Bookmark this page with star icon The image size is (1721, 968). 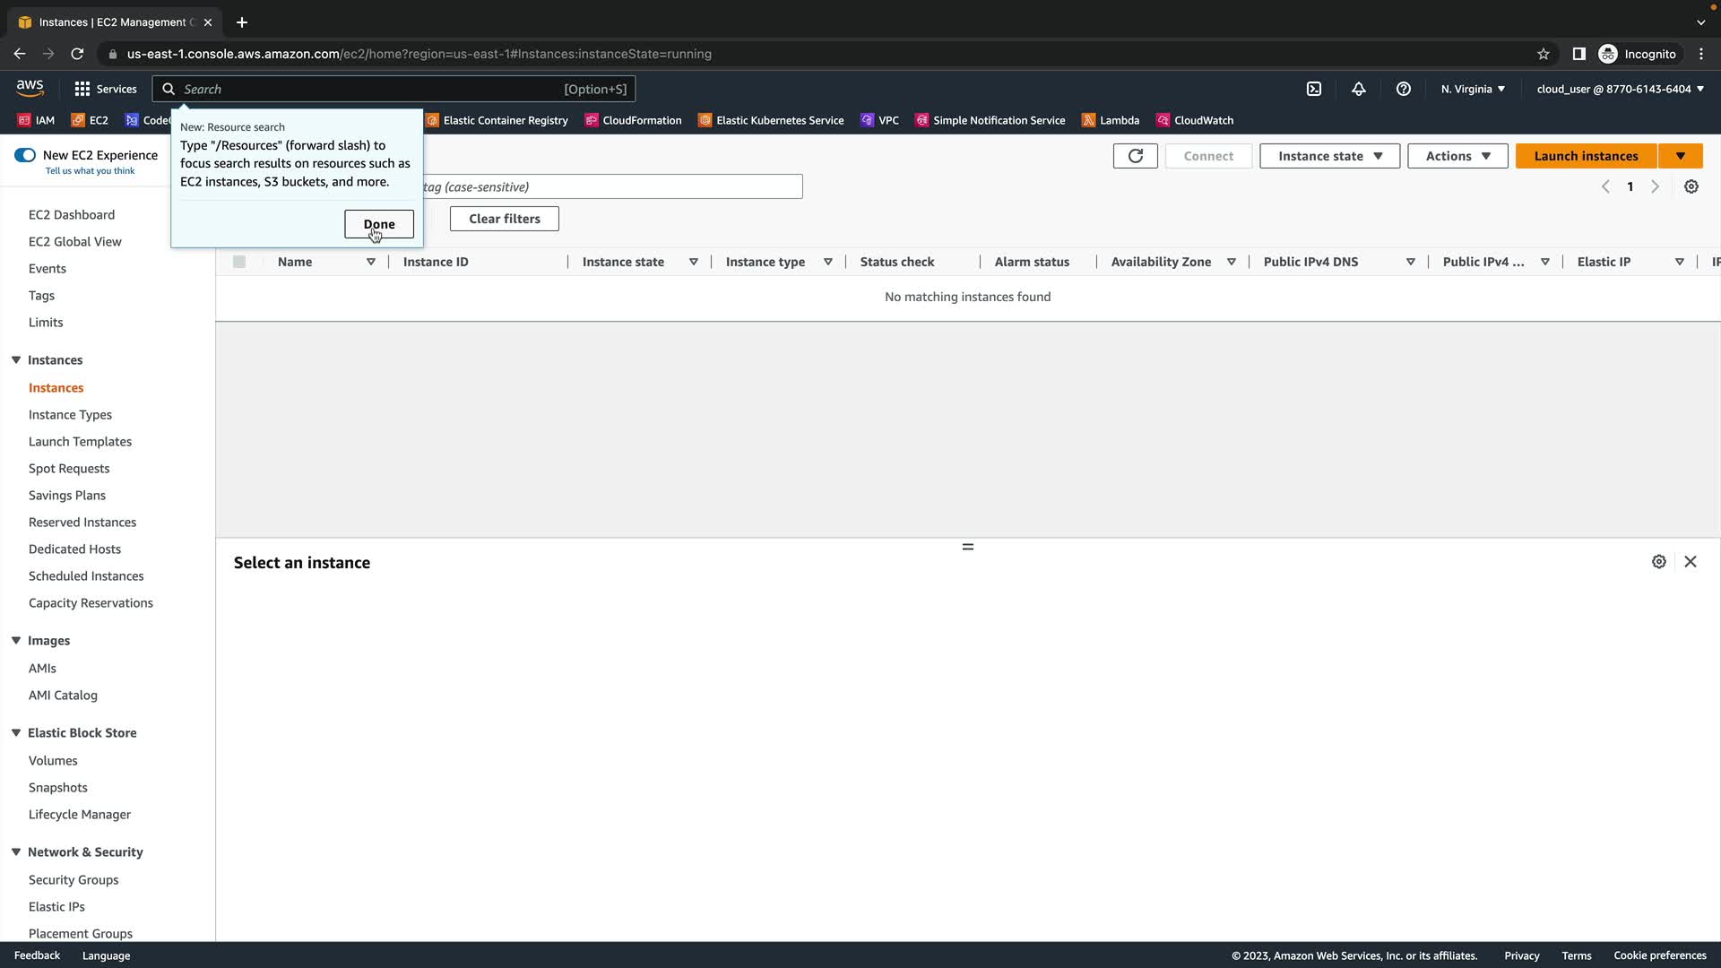pyautogui.click(x=1543, y=54)
